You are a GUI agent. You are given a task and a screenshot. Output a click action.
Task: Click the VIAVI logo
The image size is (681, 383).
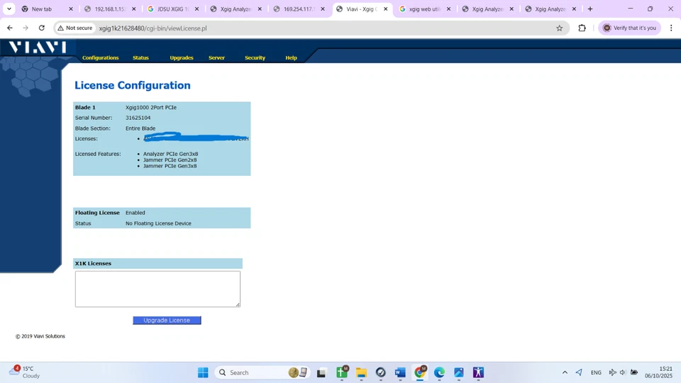[38, 47]
